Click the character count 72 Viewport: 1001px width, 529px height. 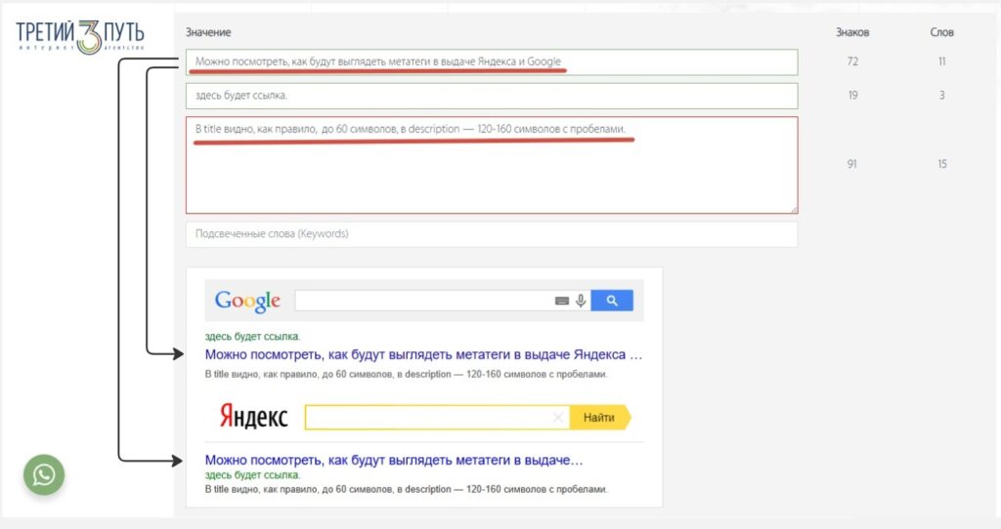click(852, 61)
